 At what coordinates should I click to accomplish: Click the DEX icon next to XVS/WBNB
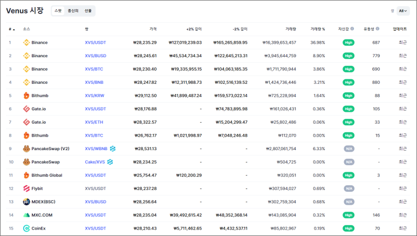click(113, 149)
